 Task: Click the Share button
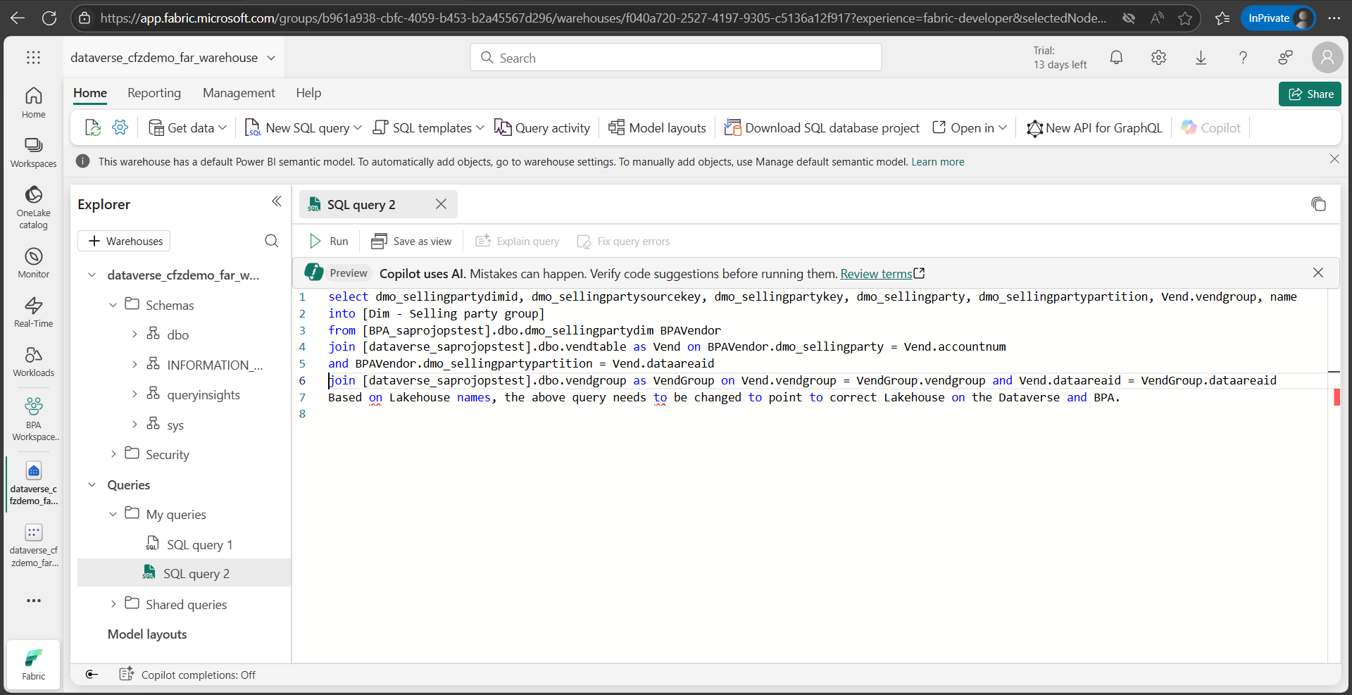1310,94
